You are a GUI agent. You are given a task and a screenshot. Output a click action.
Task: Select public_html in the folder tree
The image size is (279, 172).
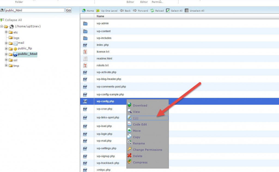pyautogui.click(x=28, y=54)
